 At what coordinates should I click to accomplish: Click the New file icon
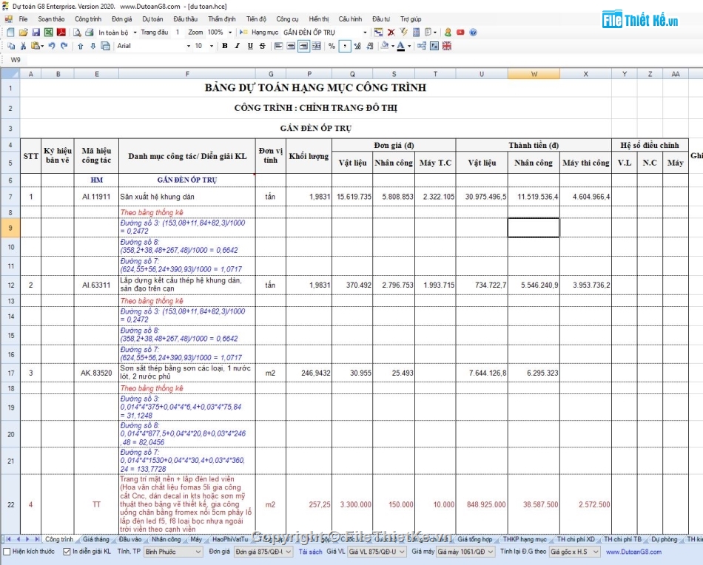11,33
